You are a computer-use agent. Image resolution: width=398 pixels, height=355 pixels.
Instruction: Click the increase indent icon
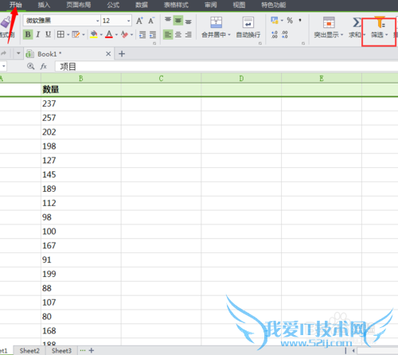click(153, 34)
